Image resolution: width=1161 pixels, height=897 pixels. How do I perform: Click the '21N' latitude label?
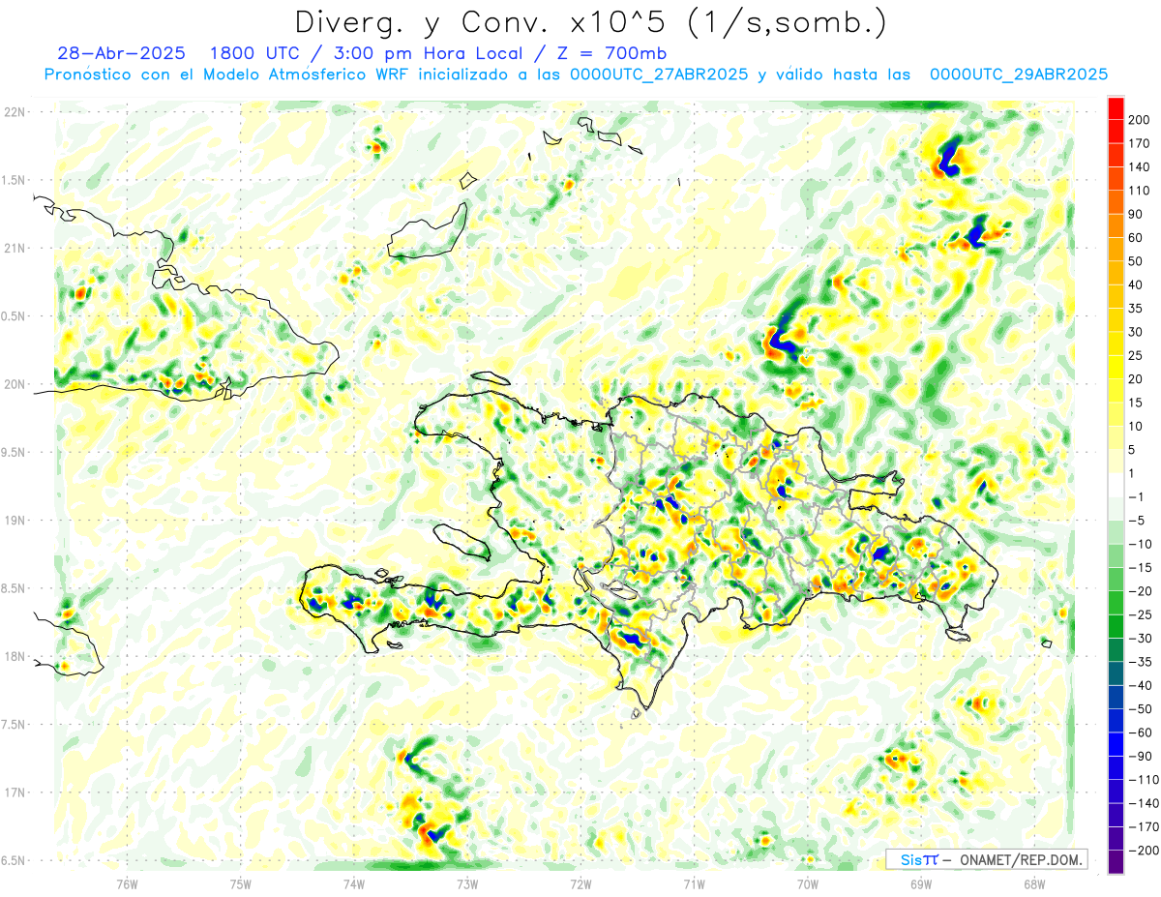click(14, 248)
